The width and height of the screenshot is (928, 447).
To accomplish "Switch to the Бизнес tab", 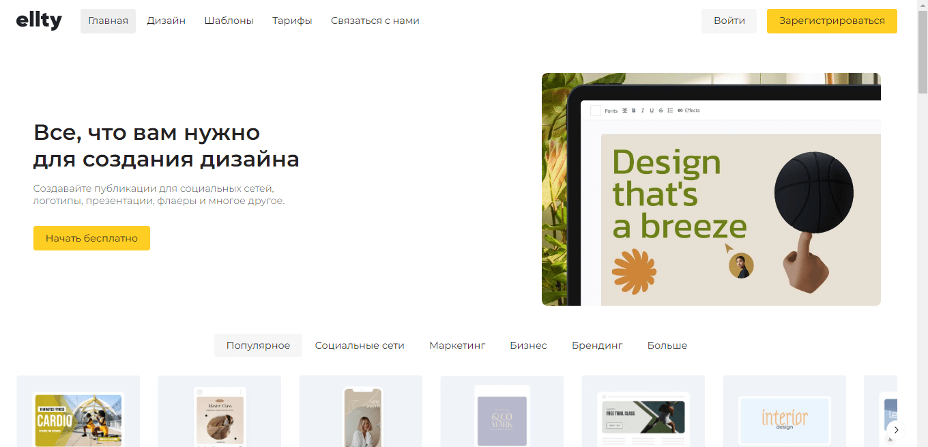I will click(528, 345).
